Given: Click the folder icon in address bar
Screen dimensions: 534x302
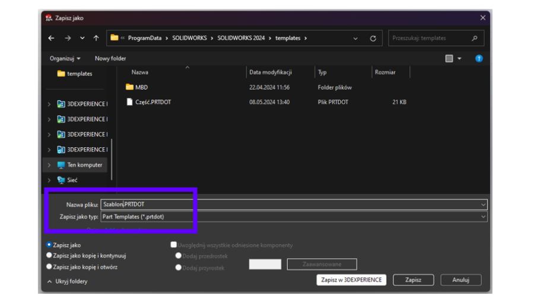Looking at the screenshot, I should pyautogui.click(x=115, y=38).
